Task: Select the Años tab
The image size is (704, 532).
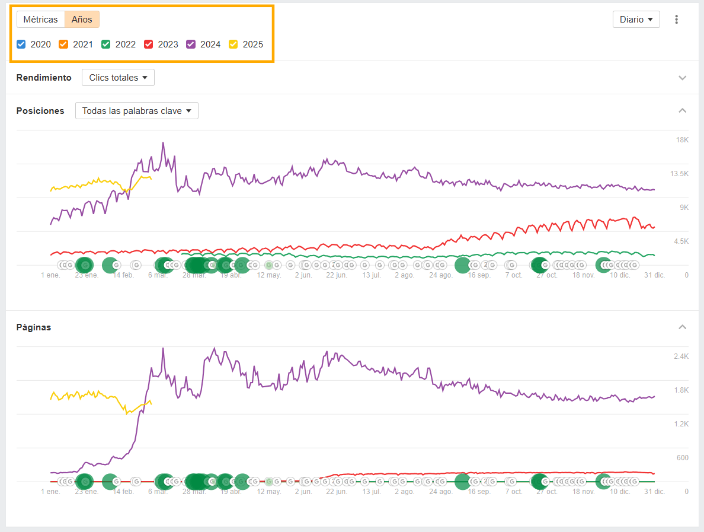Action: click(82, 20)
